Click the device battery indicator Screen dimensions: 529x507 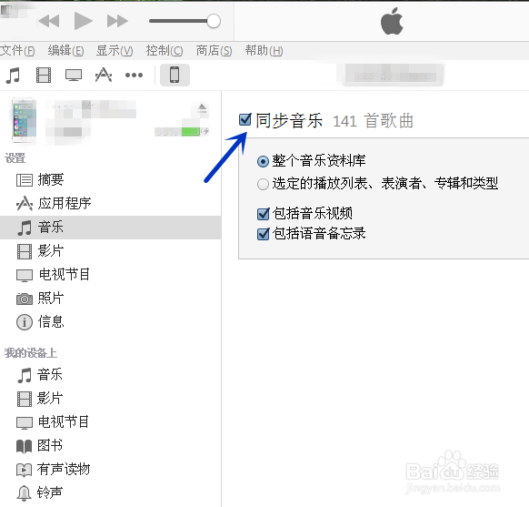(x=191, y=131)
